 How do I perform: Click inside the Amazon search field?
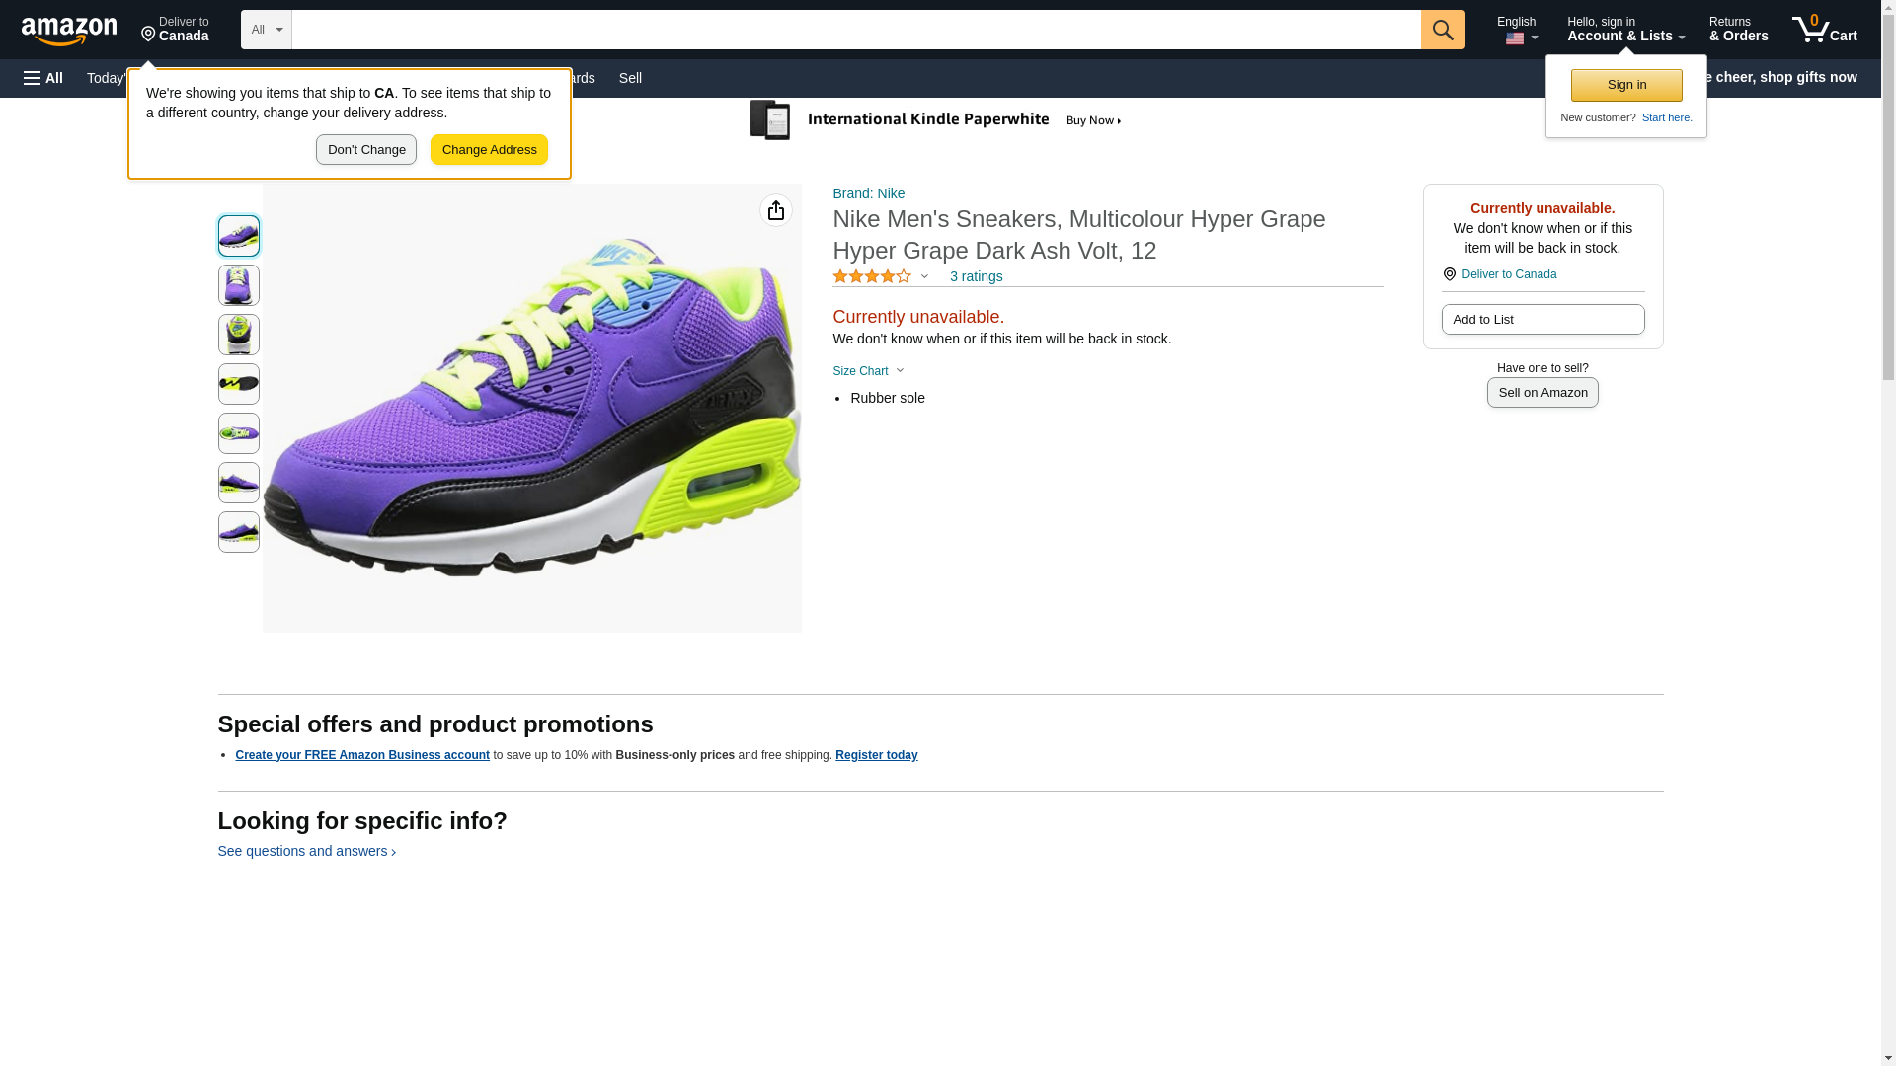[x=855, y=30]
